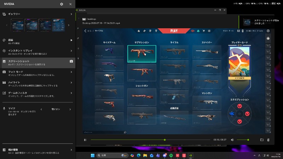Click the top エクスプレッション wheel slot
This screenshot has height=159, width=283.
click(239, 106)
